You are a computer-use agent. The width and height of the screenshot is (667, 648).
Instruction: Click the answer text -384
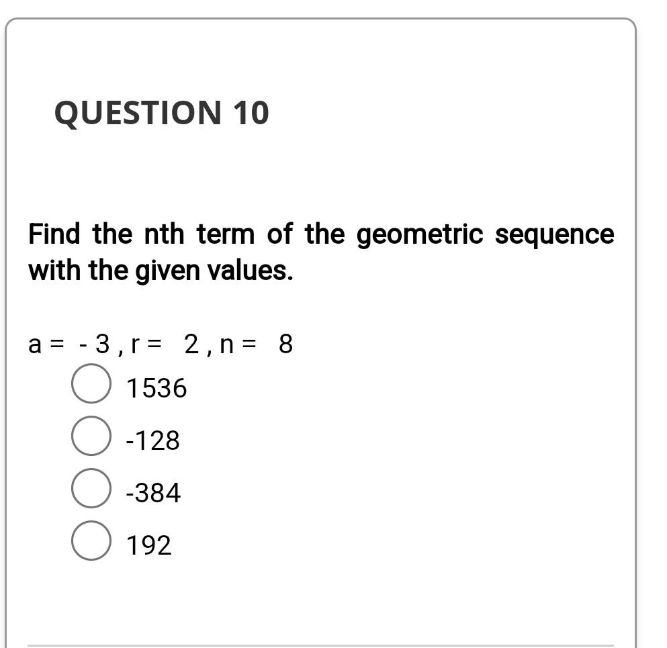tap(153, 494)
